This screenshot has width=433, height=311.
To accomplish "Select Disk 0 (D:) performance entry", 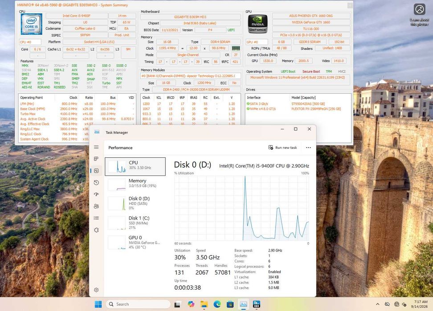I will (135, 203).
